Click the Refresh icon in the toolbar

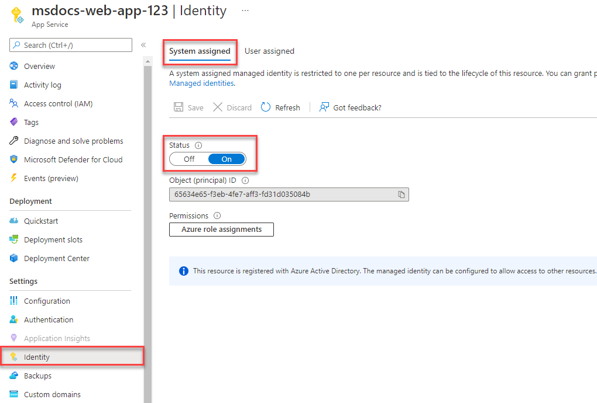tap(265, 107)
